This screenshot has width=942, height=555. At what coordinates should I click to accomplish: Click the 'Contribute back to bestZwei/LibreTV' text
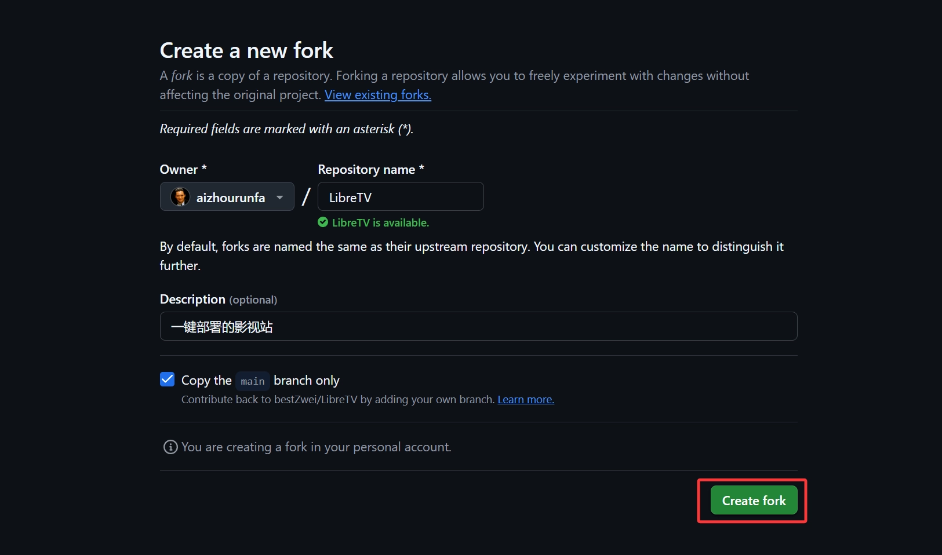coord(338,400)
